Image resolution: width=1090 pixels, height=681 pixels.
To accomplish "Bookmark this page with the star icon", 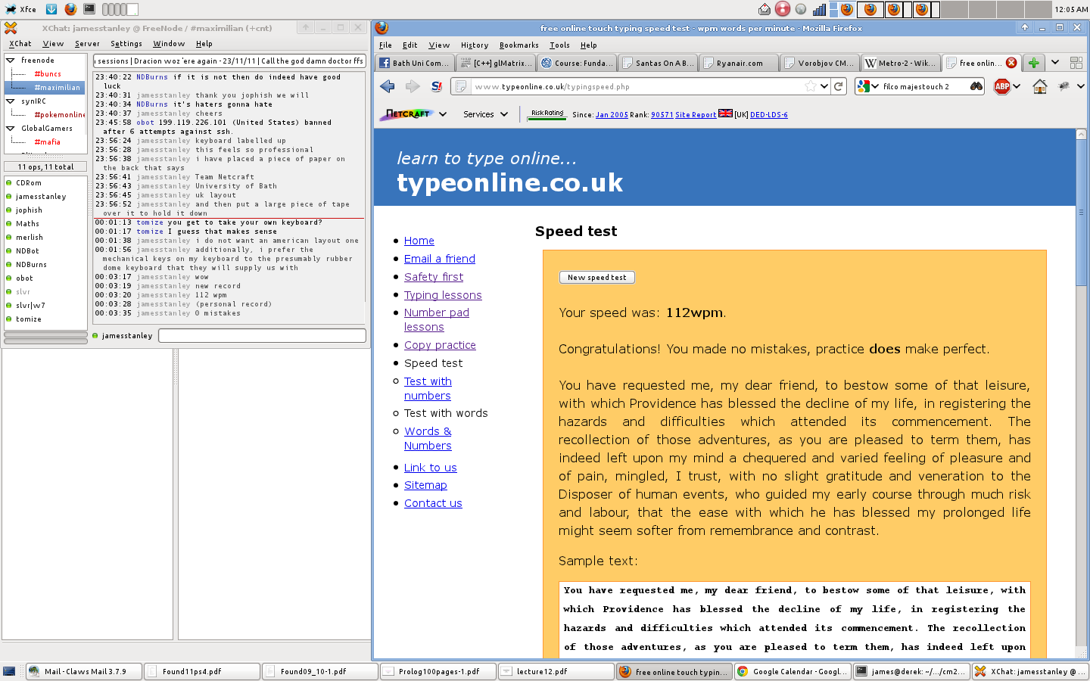I will [811, 86].
